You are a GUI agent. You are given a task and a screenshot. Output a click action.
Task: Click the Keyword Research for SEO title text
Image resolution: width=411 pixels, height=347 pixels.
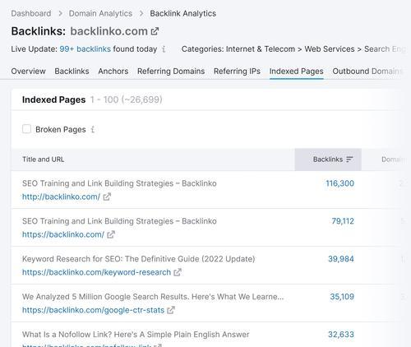tap(138, 259)
